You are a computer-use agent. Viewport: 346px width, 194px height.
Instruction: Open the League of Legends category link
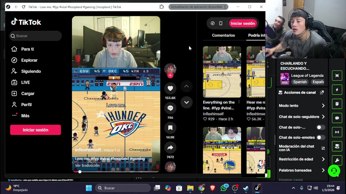(307, 76)
